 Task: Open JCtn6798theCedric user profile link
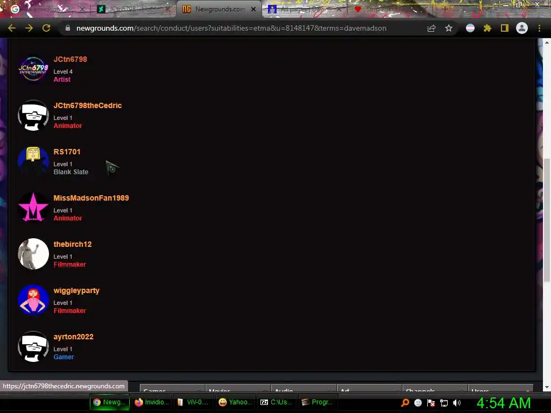[88, 106]
